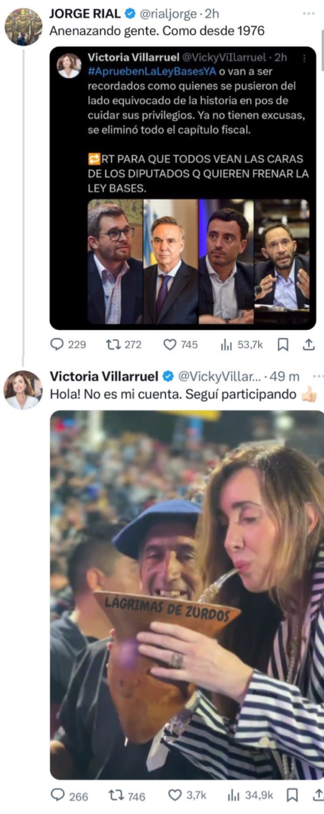This screenshot has height=814, width=324.
Task: Open the #ApruebenLaLeyBasesYA hashtag
Action: [x=152, y=72]
